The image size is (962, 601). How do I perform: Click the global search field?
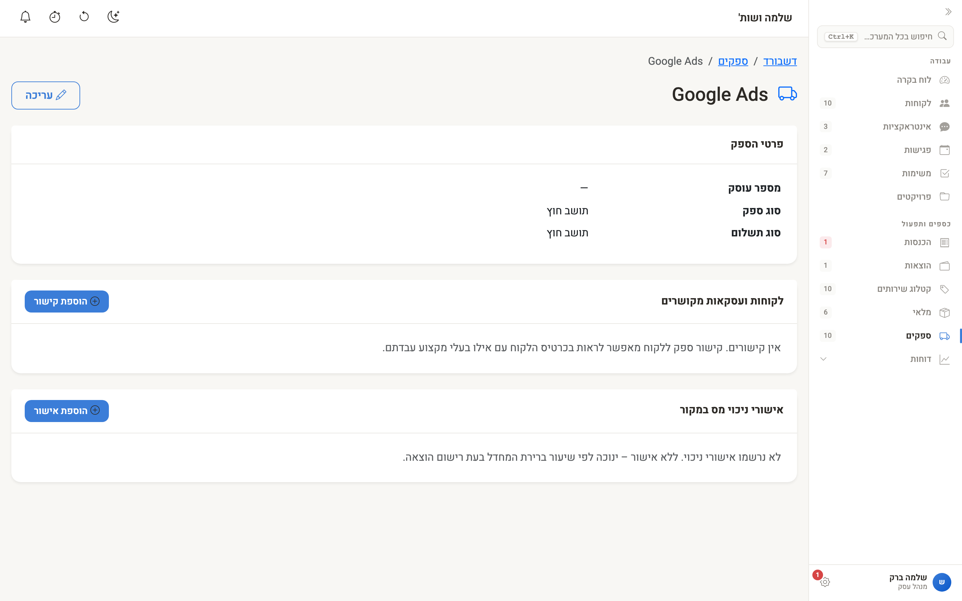(885, 37)
